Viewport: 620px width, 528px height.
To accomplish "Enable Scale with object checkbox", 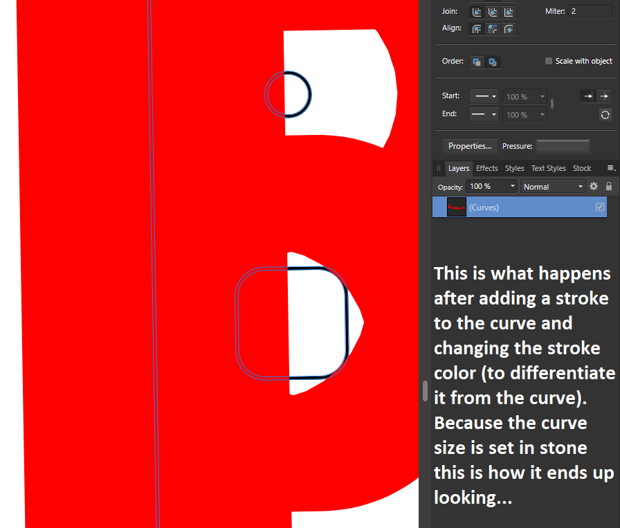I will pos(549,61).
